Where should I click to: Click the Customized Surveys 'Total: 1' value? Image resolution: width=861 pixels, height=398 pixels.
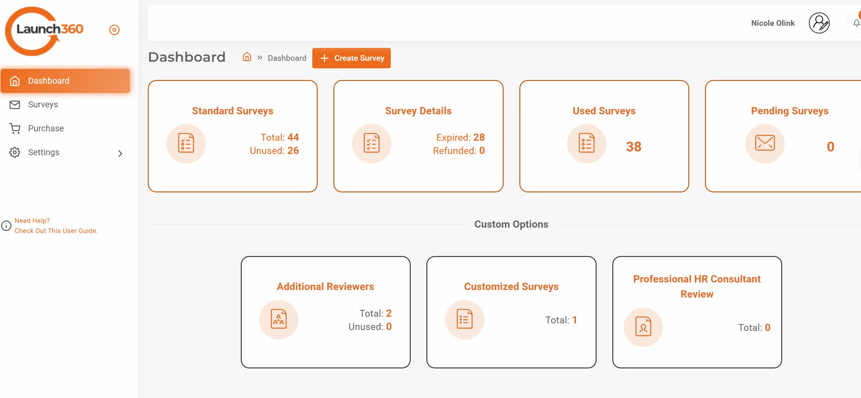[x=561, y=320]
